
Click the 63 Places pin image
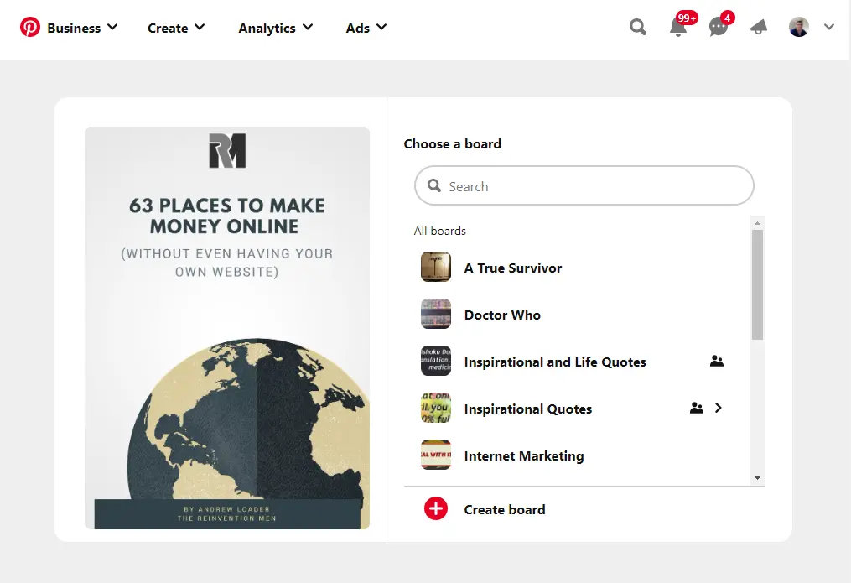pos(227,328)
